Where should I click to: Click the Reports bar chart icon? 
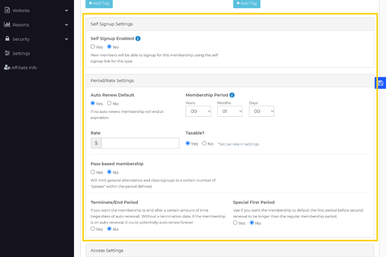pos(7,24)
